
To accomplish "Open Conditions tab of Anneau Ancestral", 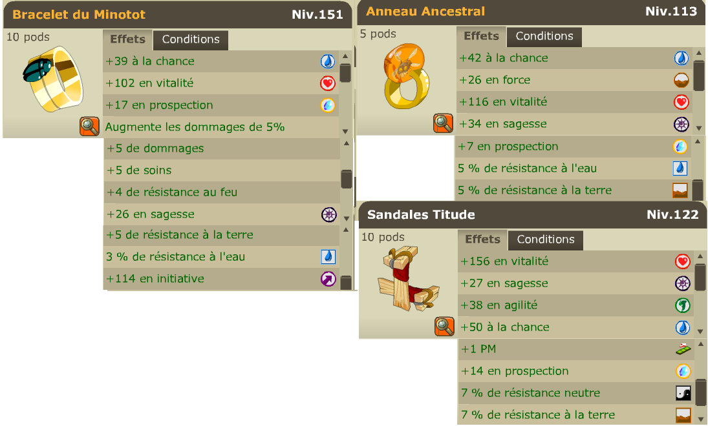I will pos(544,37).
